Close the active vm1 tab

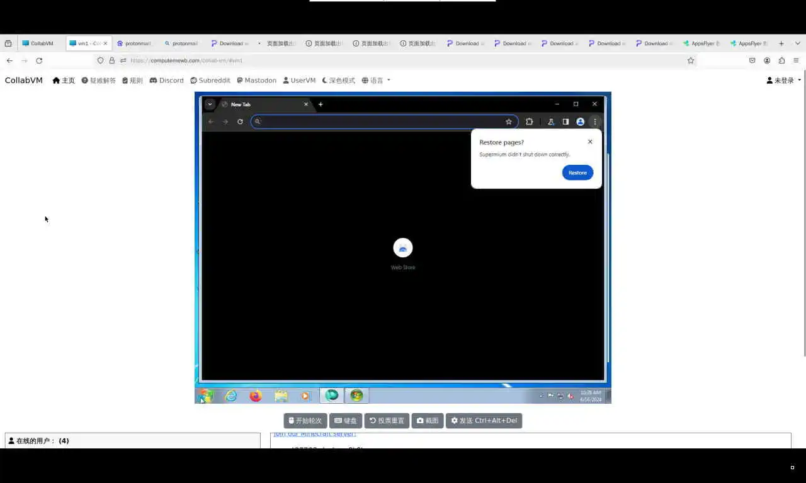coord(105,43)
